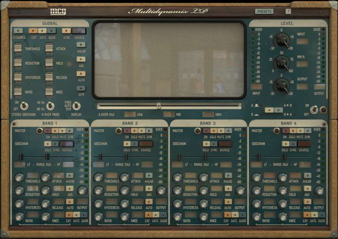
Task: Adjust the global RATIO wheel
Action: 18,92
